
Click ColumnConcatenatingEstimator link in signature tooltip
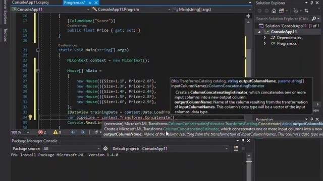coord(237,86)
